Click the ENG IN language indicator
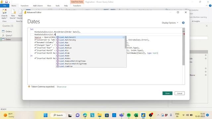The height and width of the screenshot is (119, 212). pyautogui.click(x=177, y=115)
